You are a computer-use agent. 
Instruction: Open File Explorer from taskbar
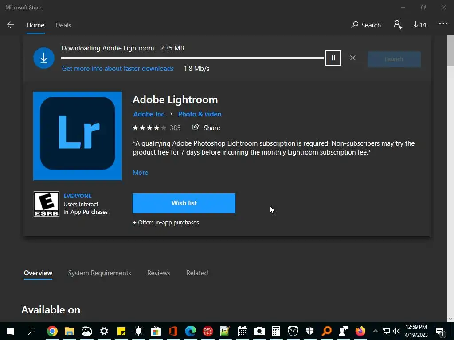[70, 331]
